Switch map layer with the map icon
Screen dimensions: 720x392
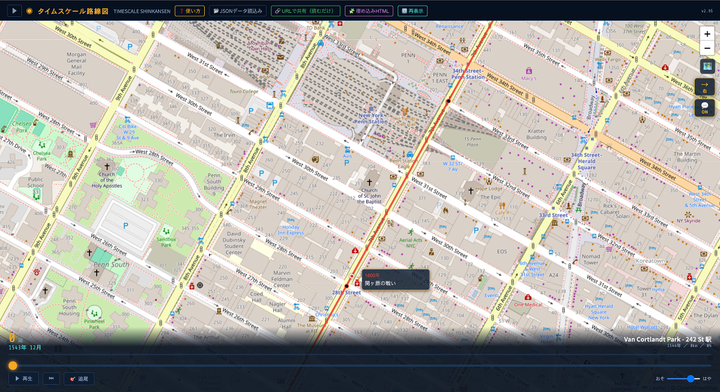coord(707,66)
